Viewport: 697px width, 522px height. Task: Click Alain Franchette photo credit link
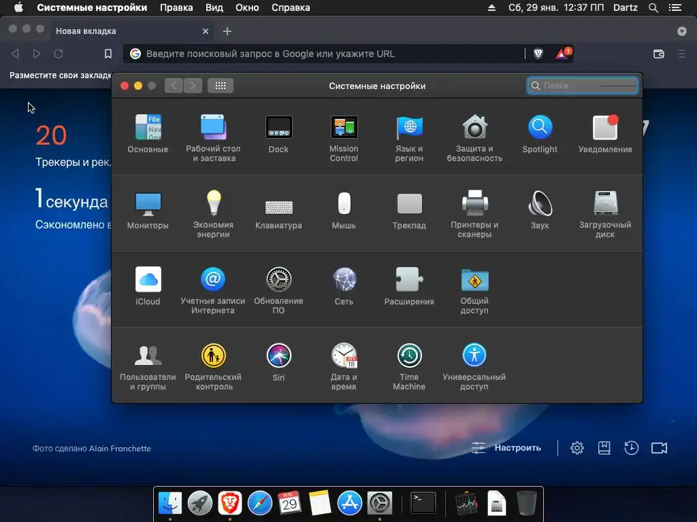point(120,449)
